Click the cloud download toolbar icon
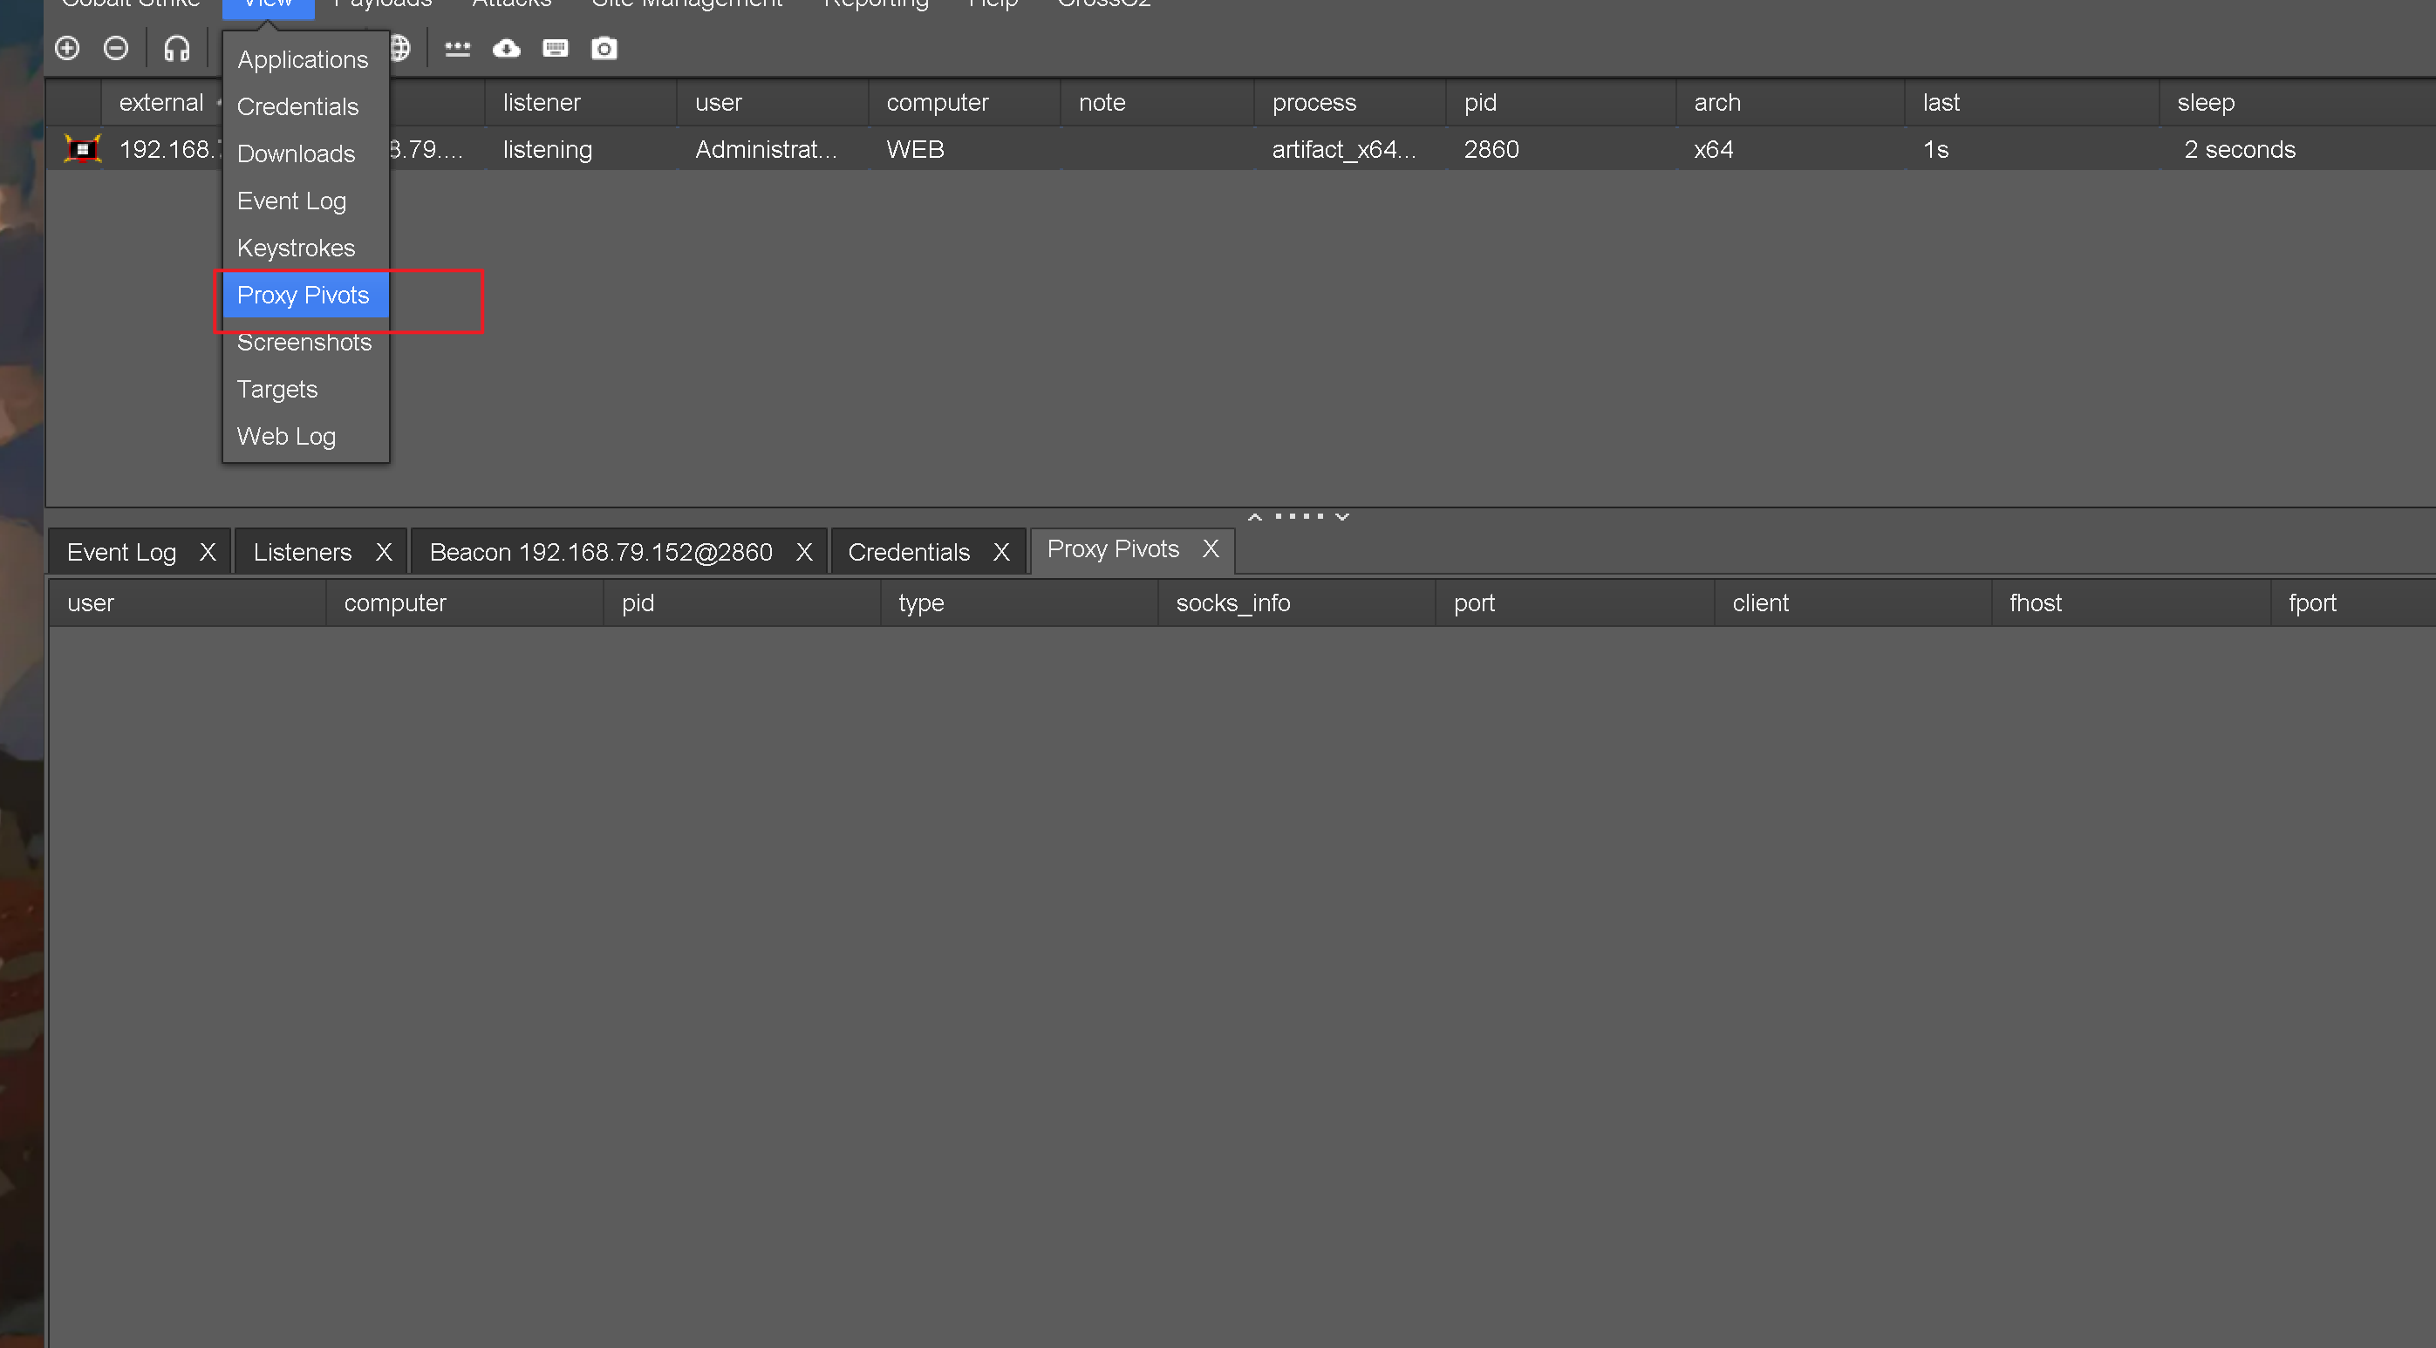2436x1348 pixels. click(507, 48)
